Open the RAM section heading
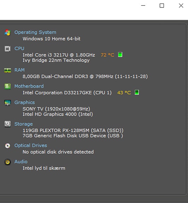This screenshot has width=188, height=203. (x=19, y=70)
